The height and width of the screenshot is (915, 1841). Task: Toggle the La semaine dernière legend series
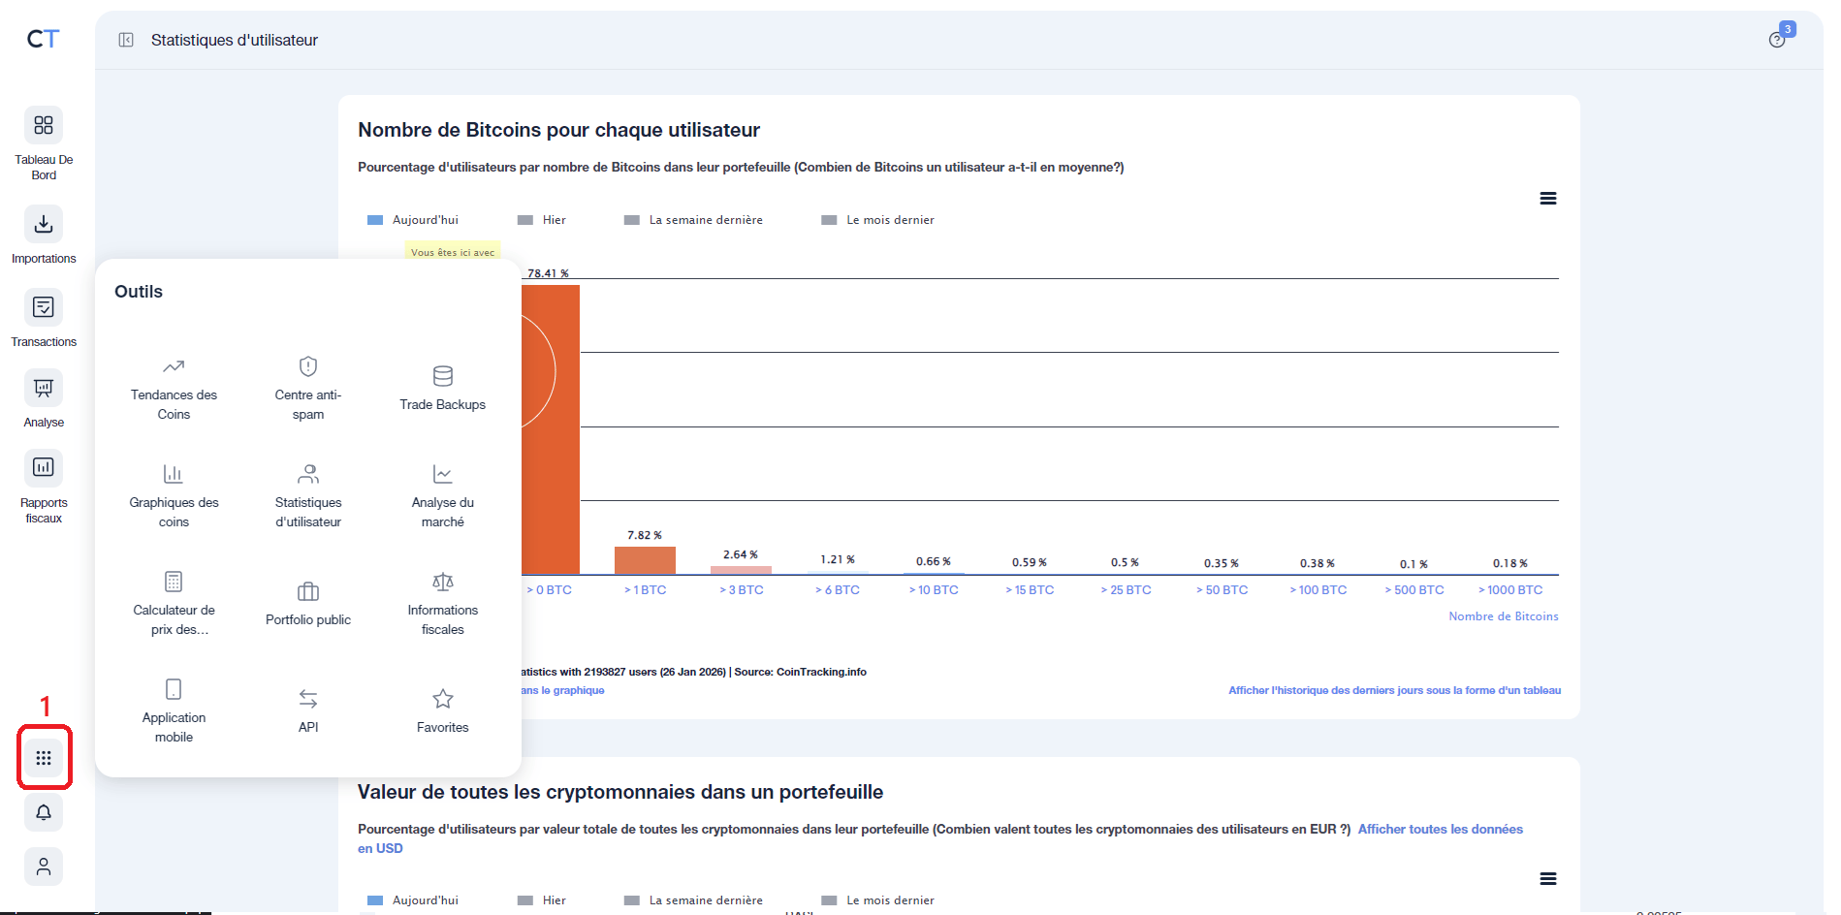click(x=694, y=220)
